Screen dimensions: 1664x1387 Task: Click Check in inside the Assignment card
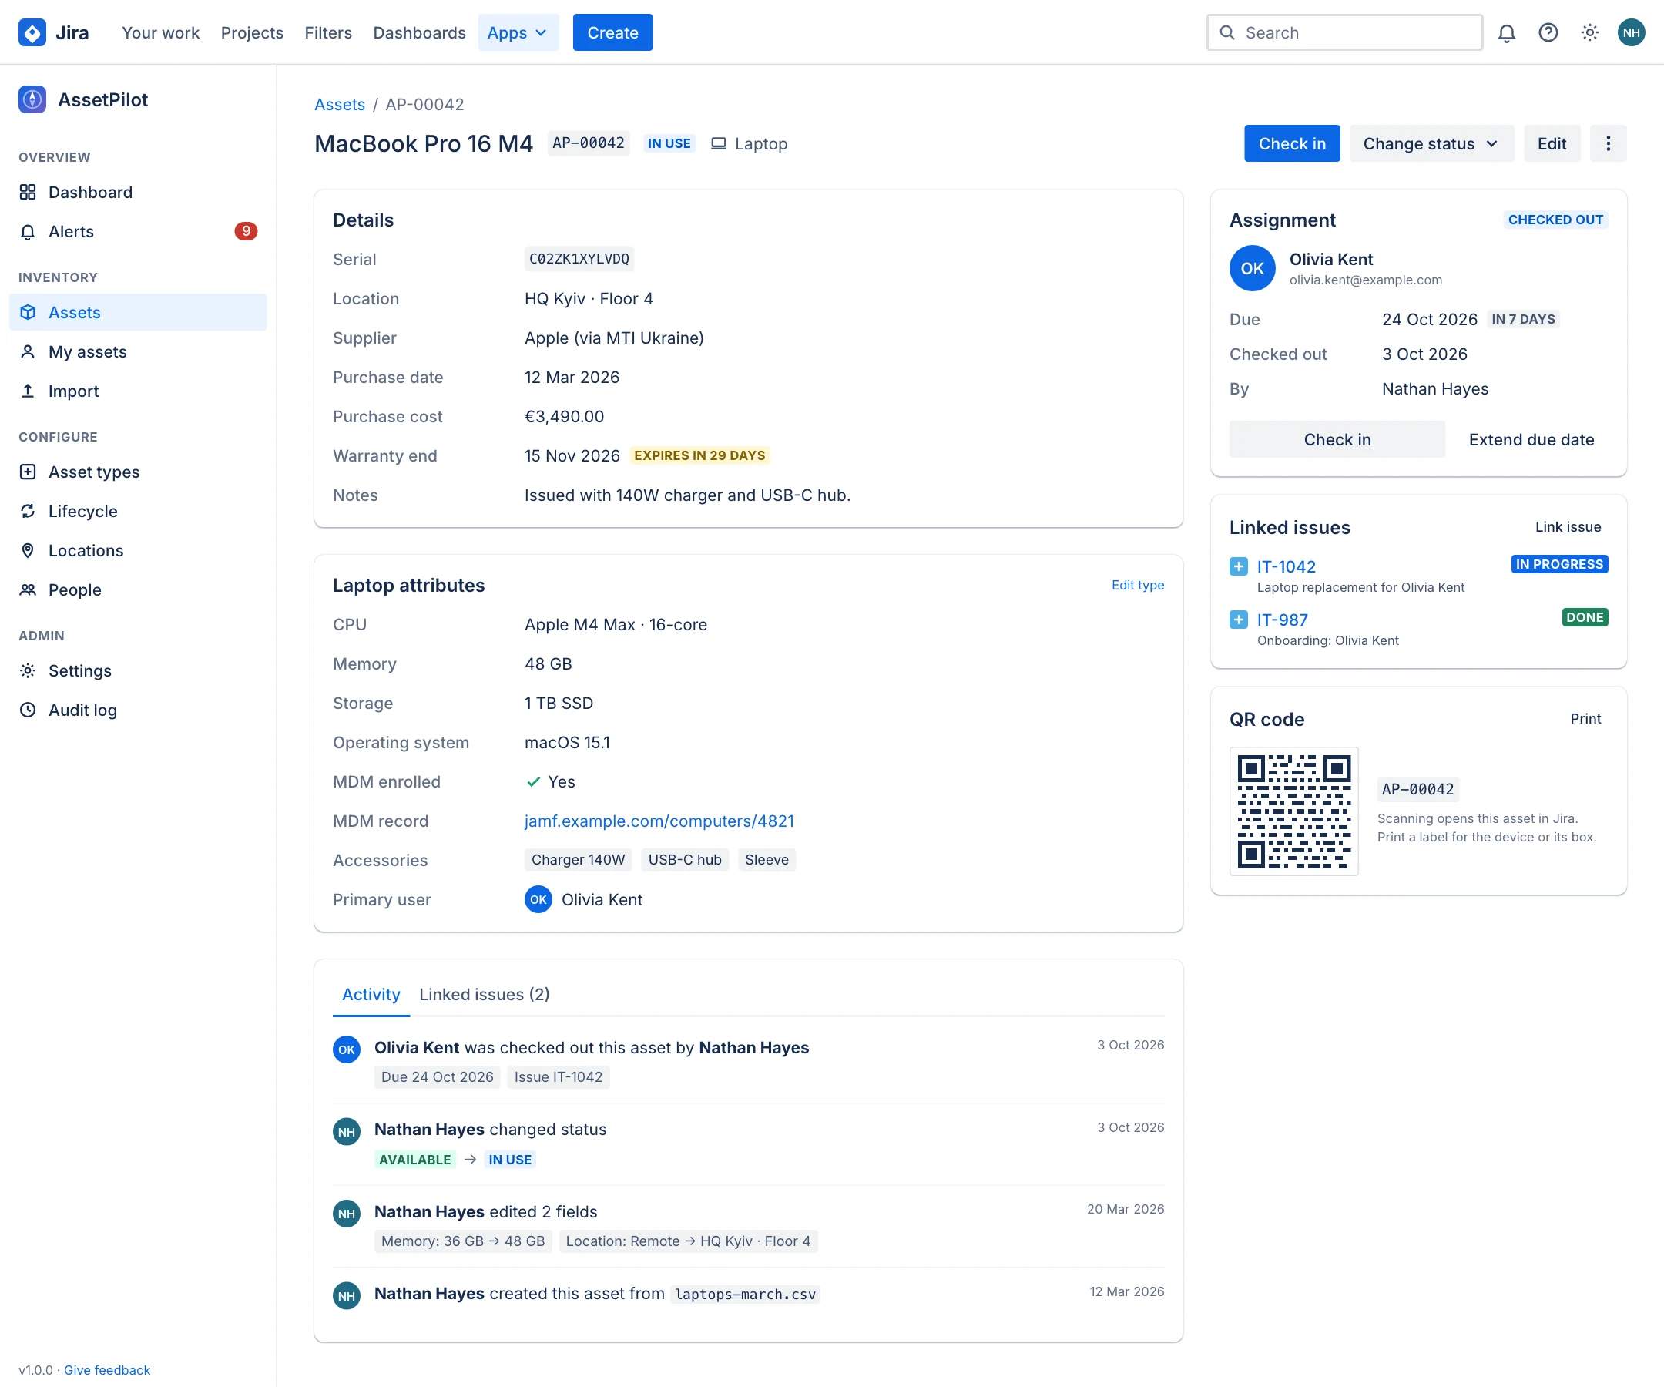pyautogui.click(x=1337, y=439)
